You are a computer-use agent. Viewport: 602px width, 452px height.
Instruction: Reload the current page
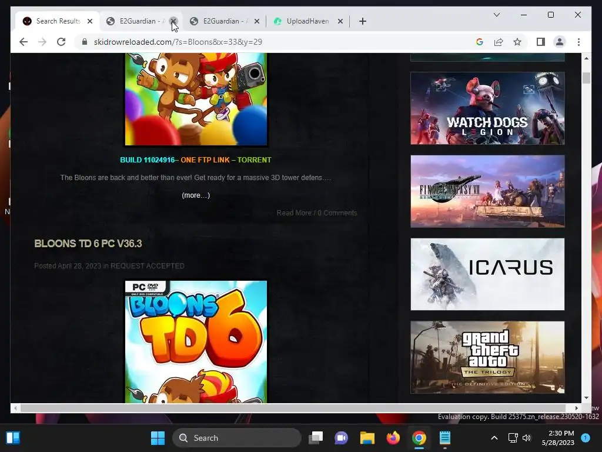tap(61, 42)
